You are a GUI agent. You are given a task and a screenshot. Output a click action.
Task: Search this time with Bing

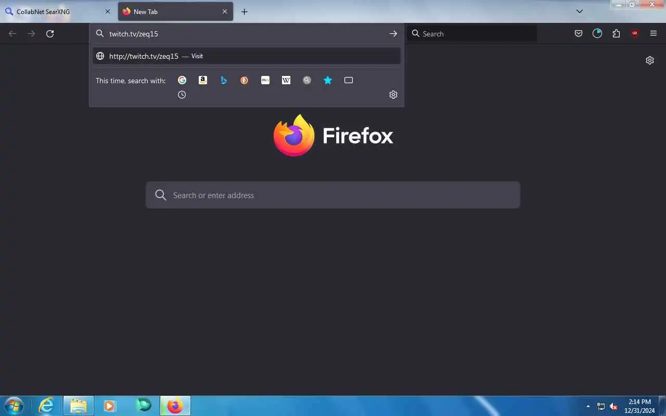point(224,80)
